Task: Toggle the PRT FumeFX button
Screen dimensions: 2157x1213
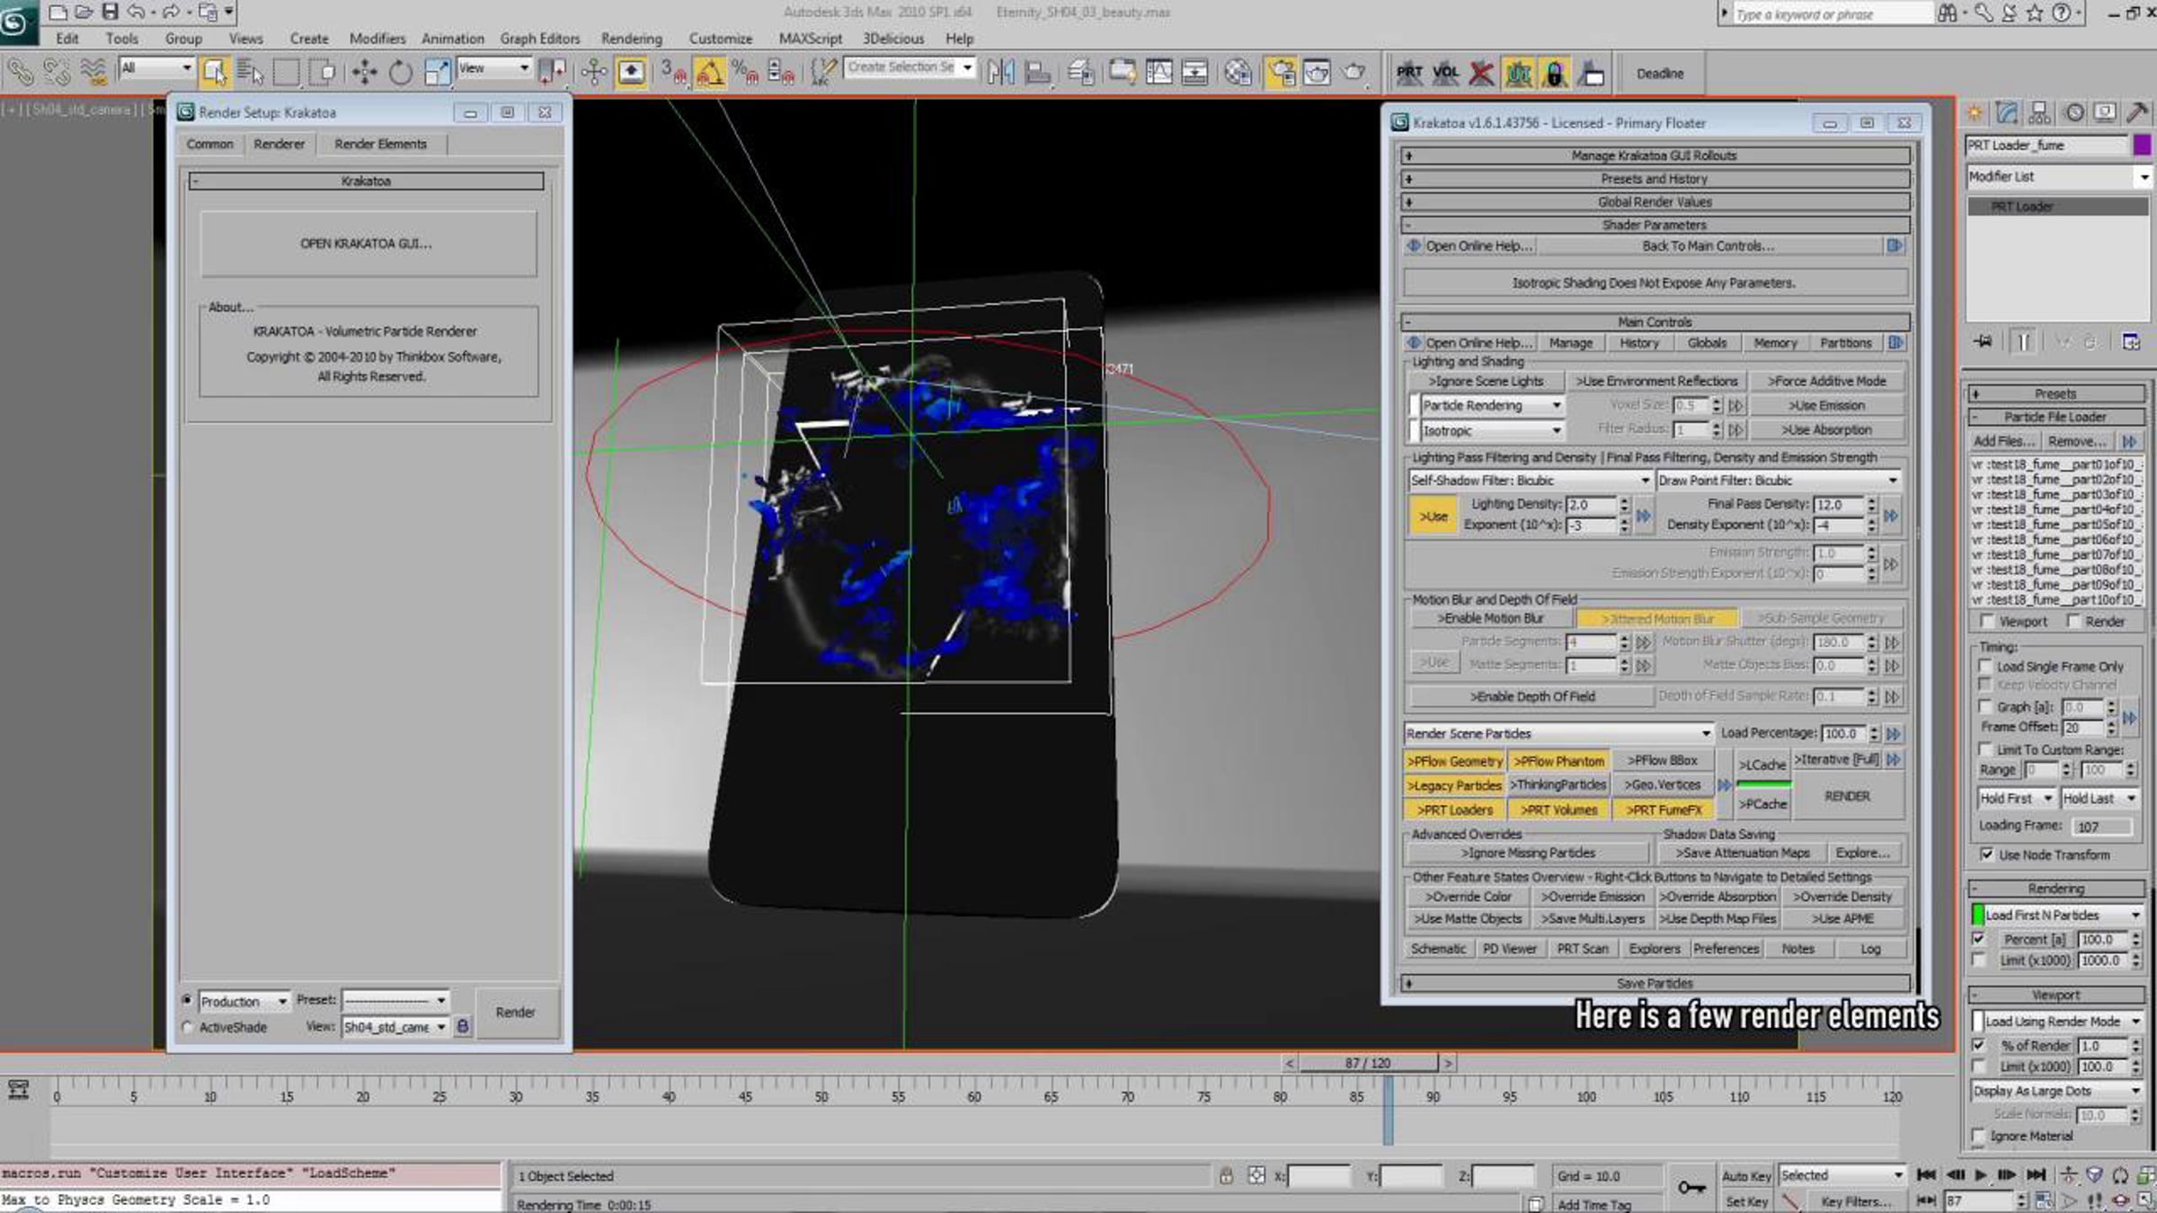Action: coord(1664,810)
